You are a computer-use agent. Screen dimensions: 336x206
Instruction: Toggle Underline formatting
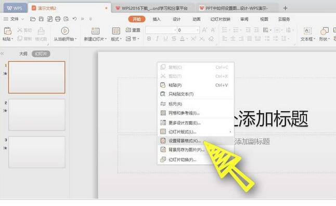(x=165, y=39)
